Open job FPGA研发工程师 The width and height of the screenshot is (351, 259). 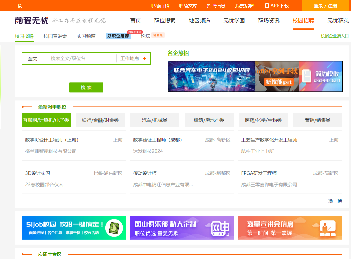[259, 173]
